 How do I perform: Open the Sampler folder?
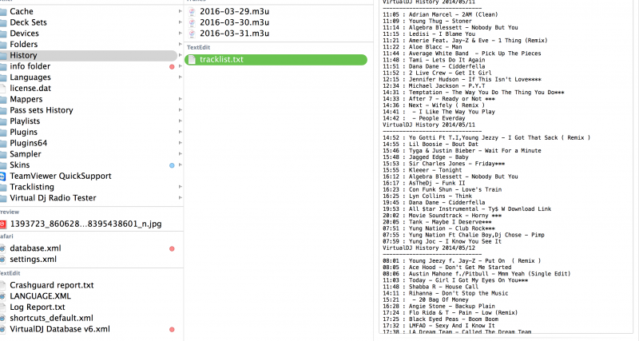tap(26, 154)
